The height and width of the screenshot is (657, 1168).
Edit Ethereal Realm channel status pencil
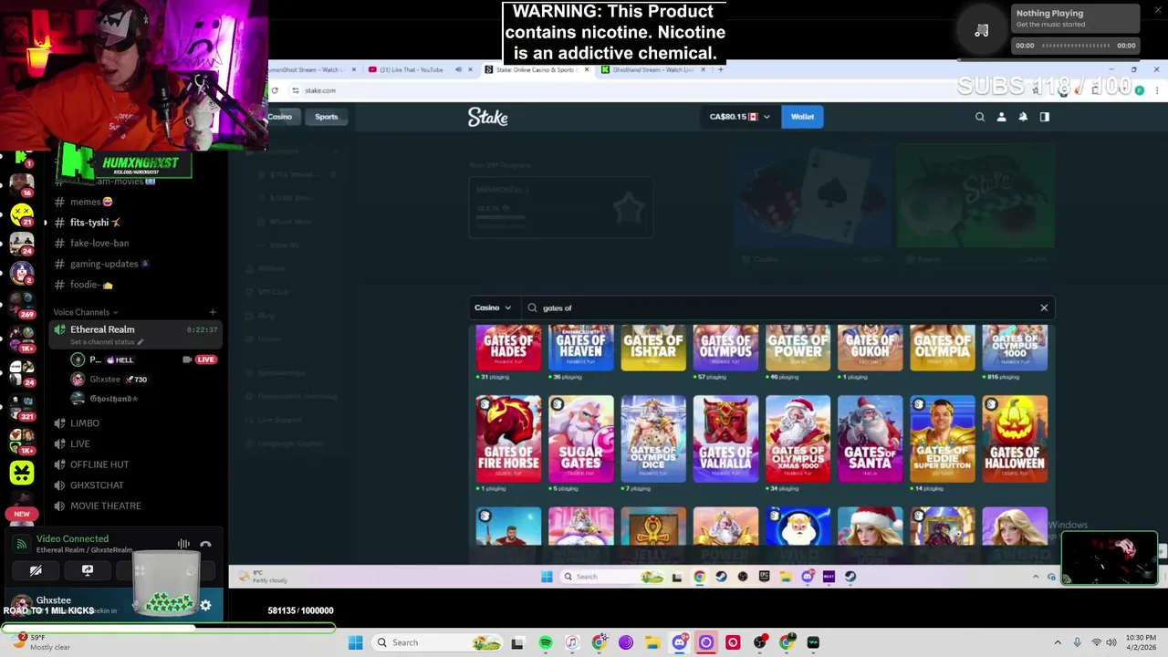[x=141, y=342]
